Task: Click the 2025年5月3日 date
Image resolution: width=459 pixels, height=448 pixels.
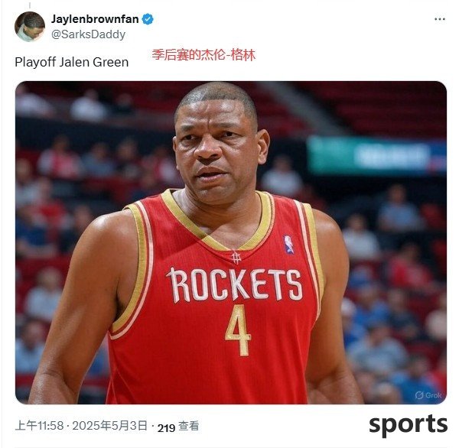Action: pyautogui.click(x=109, y=426)
